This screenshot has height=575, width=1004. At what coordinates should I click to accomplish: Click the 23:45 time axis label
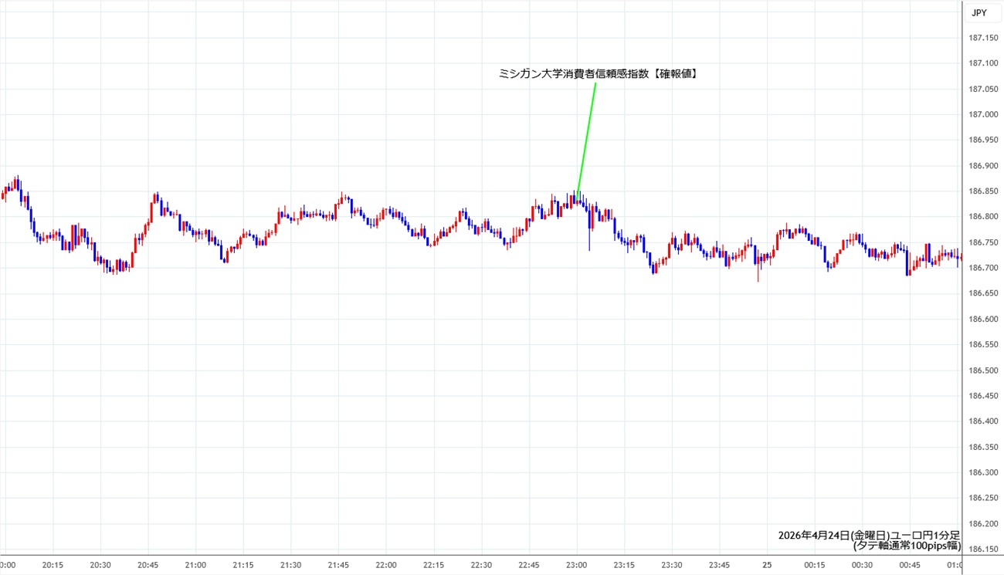[720, 565]
